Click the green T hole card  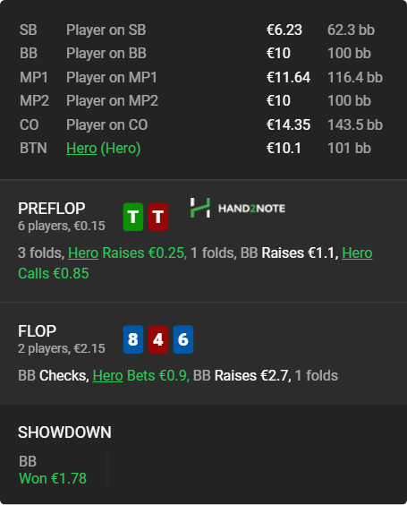[x=133, y=217]
